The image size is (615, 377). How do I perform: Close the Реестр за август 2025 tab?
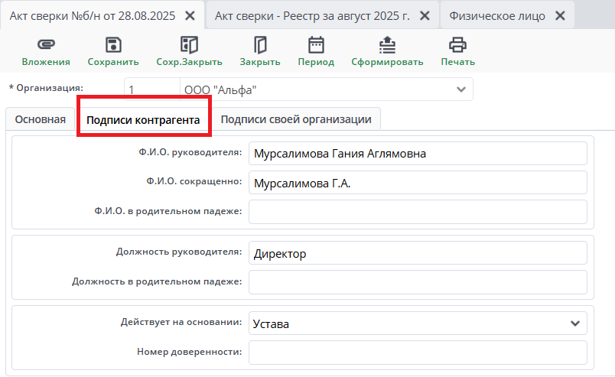(426, 15)
